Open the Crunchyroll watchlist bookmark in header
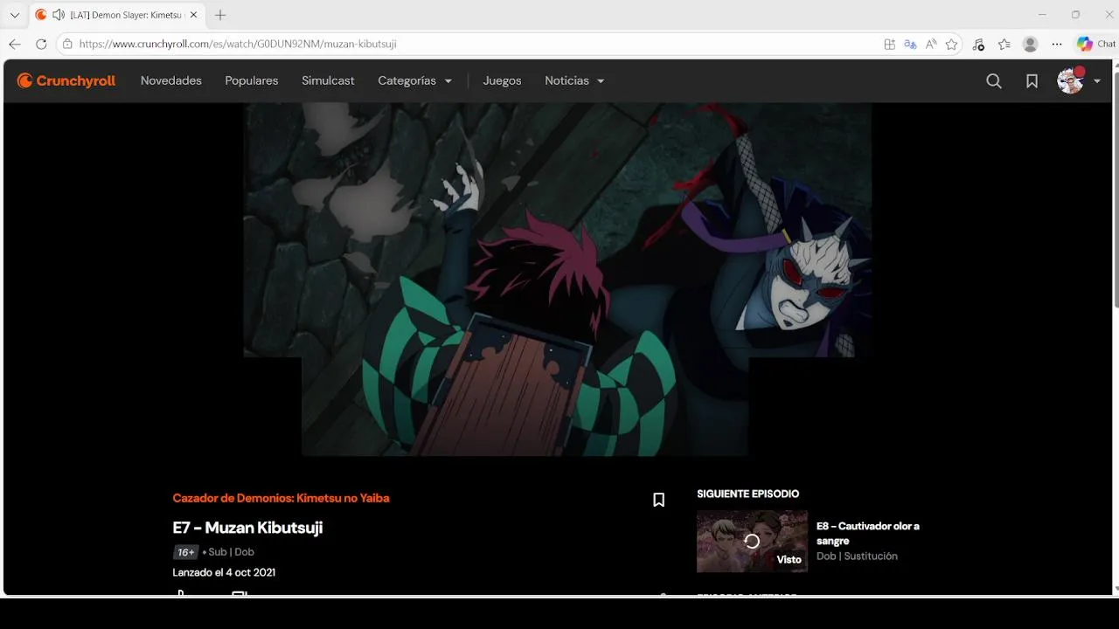 pos(1032,81)
